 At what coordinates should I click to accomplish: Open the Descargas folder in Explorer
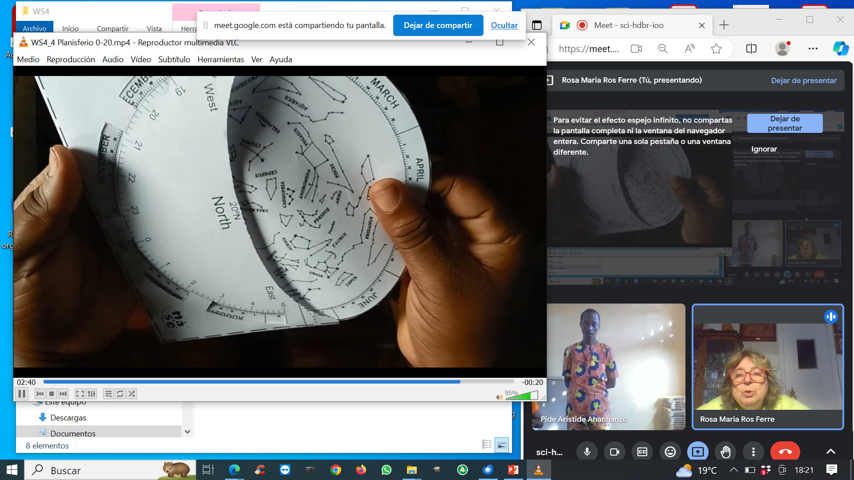(68, 418)
